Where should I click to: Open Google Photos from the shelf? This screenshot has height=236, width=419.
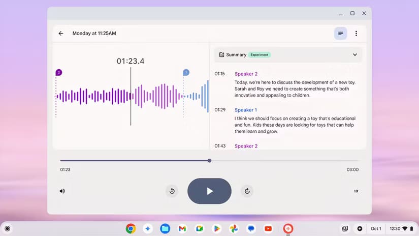234,229
